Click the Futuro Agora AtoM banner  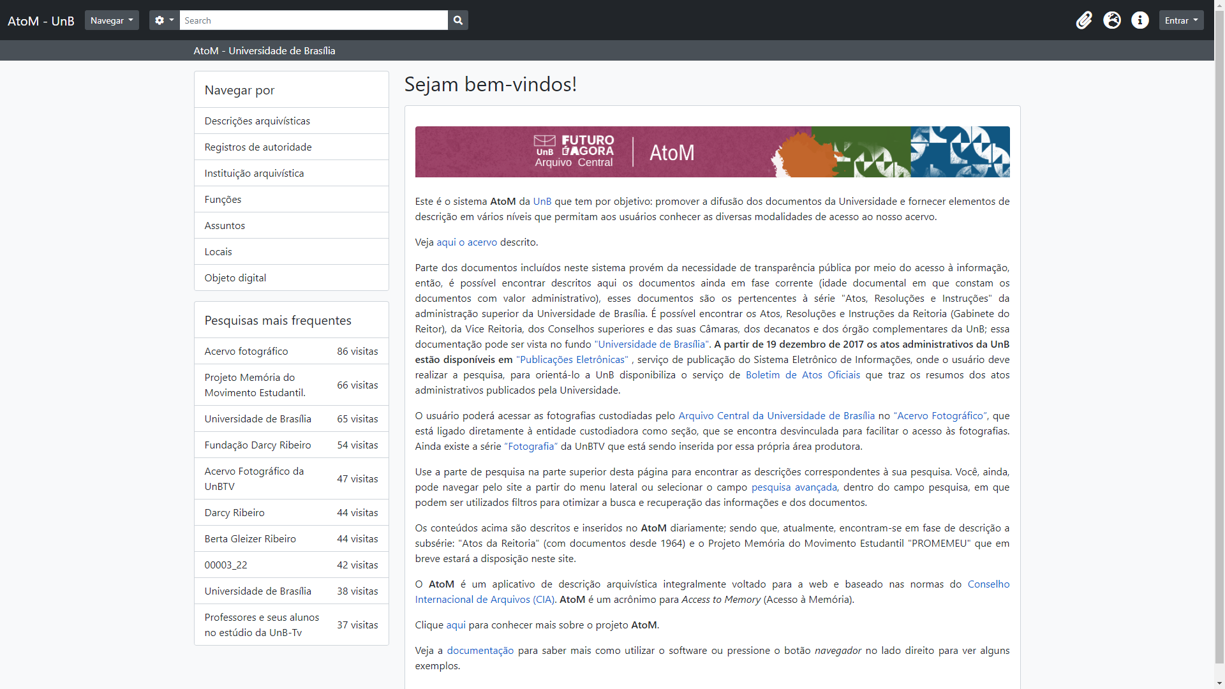pos(712,152)
